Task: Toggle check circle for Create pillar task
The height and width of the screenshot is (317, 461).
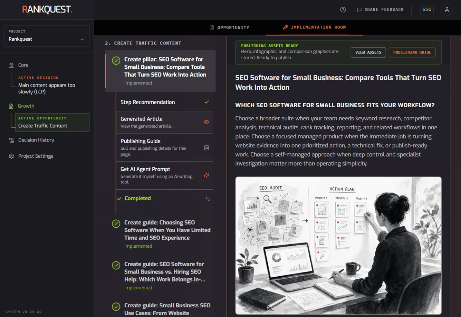Action: 116,61
